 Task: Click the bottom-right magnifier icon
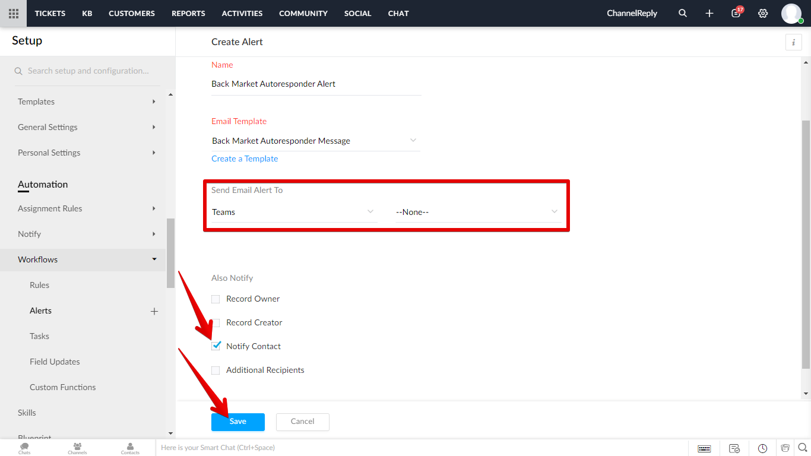(803, 448)
